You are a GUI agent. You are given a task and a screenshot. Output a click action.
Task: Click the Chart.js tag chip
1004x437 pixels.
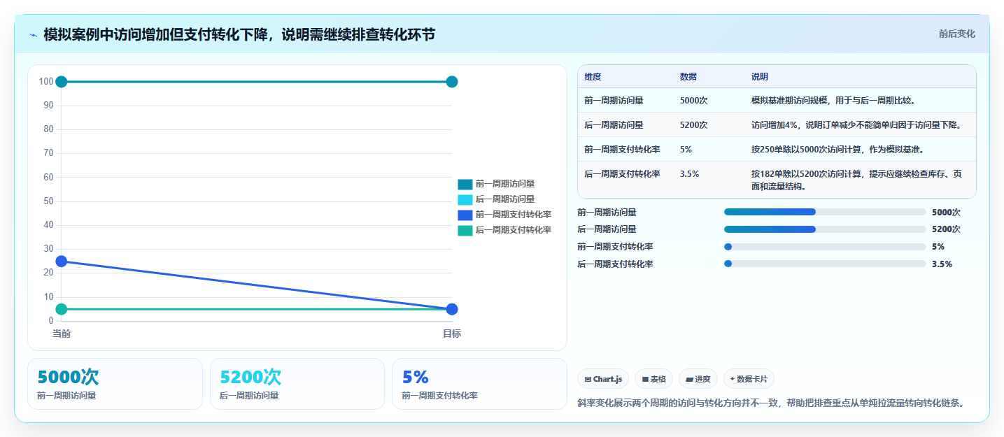(x=603, y=379)
